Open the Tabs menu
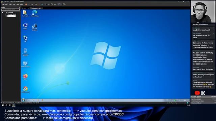 (18, 4)
